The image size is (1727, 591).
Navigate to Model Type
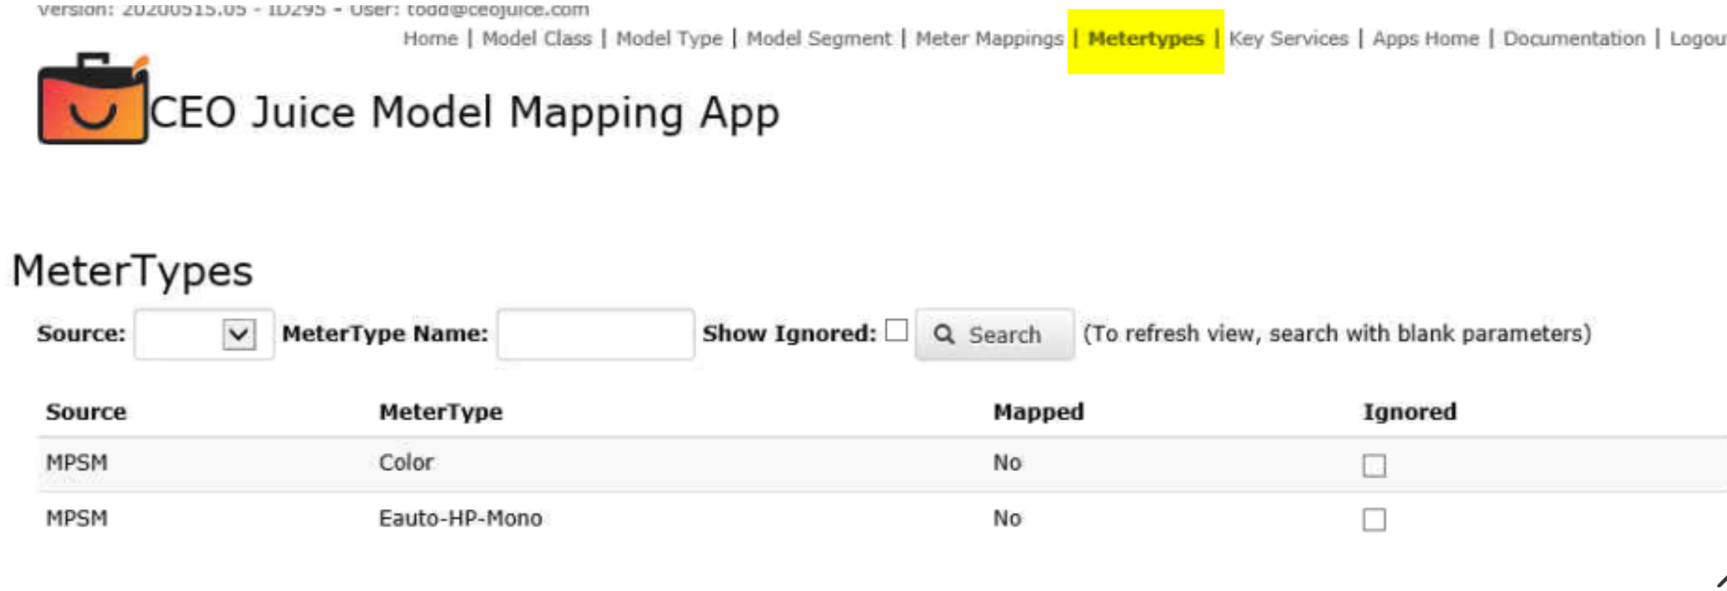[x=668, y=38]
